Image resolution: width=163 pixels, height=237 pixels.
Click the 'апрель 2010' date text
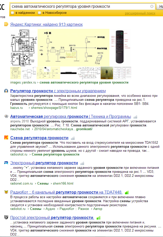coord(20,121)
